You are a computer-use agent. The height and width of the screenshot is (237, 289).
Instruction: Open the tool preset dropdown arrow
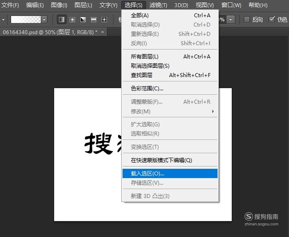pyautogui.click(x=3, y=19)
